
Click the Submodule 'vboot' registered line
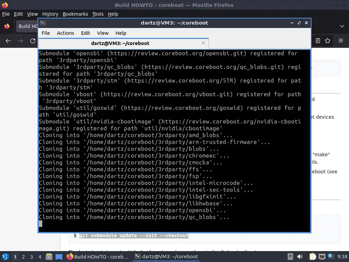(170, 98)
